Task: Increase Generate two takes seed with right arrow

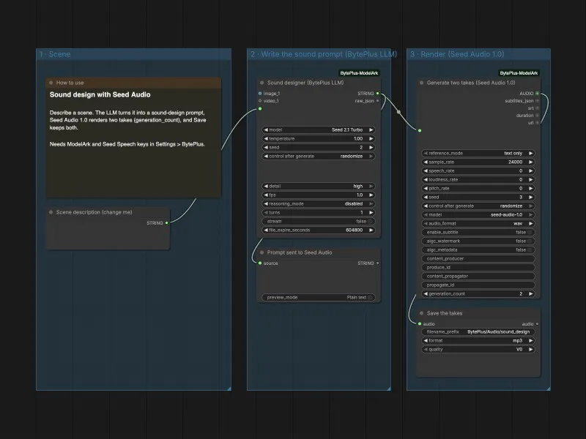Action: point(530,198)
